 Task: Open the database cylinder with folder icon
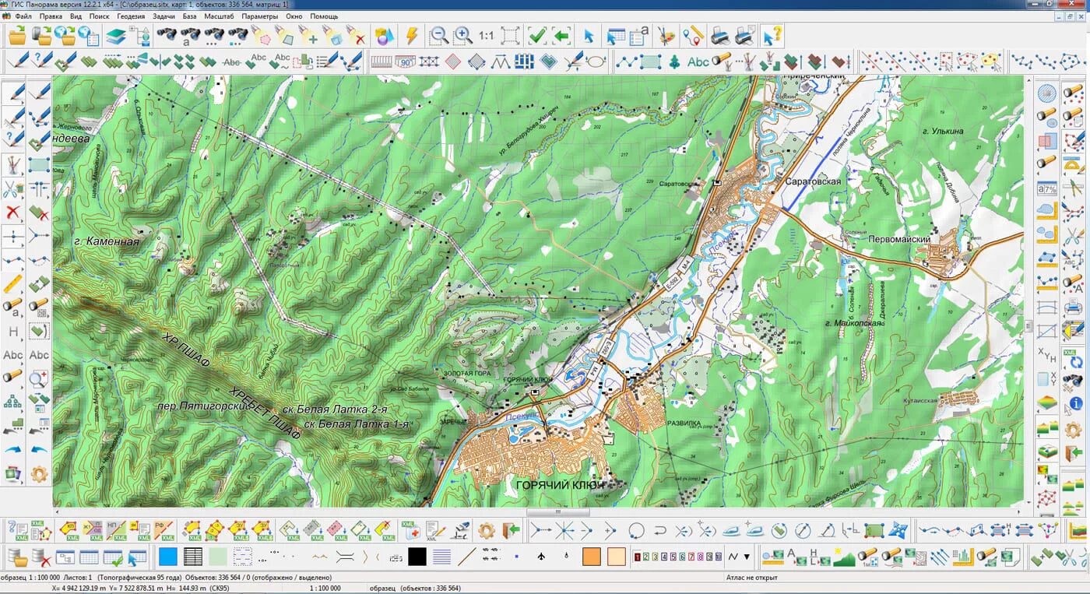(17, 557)
